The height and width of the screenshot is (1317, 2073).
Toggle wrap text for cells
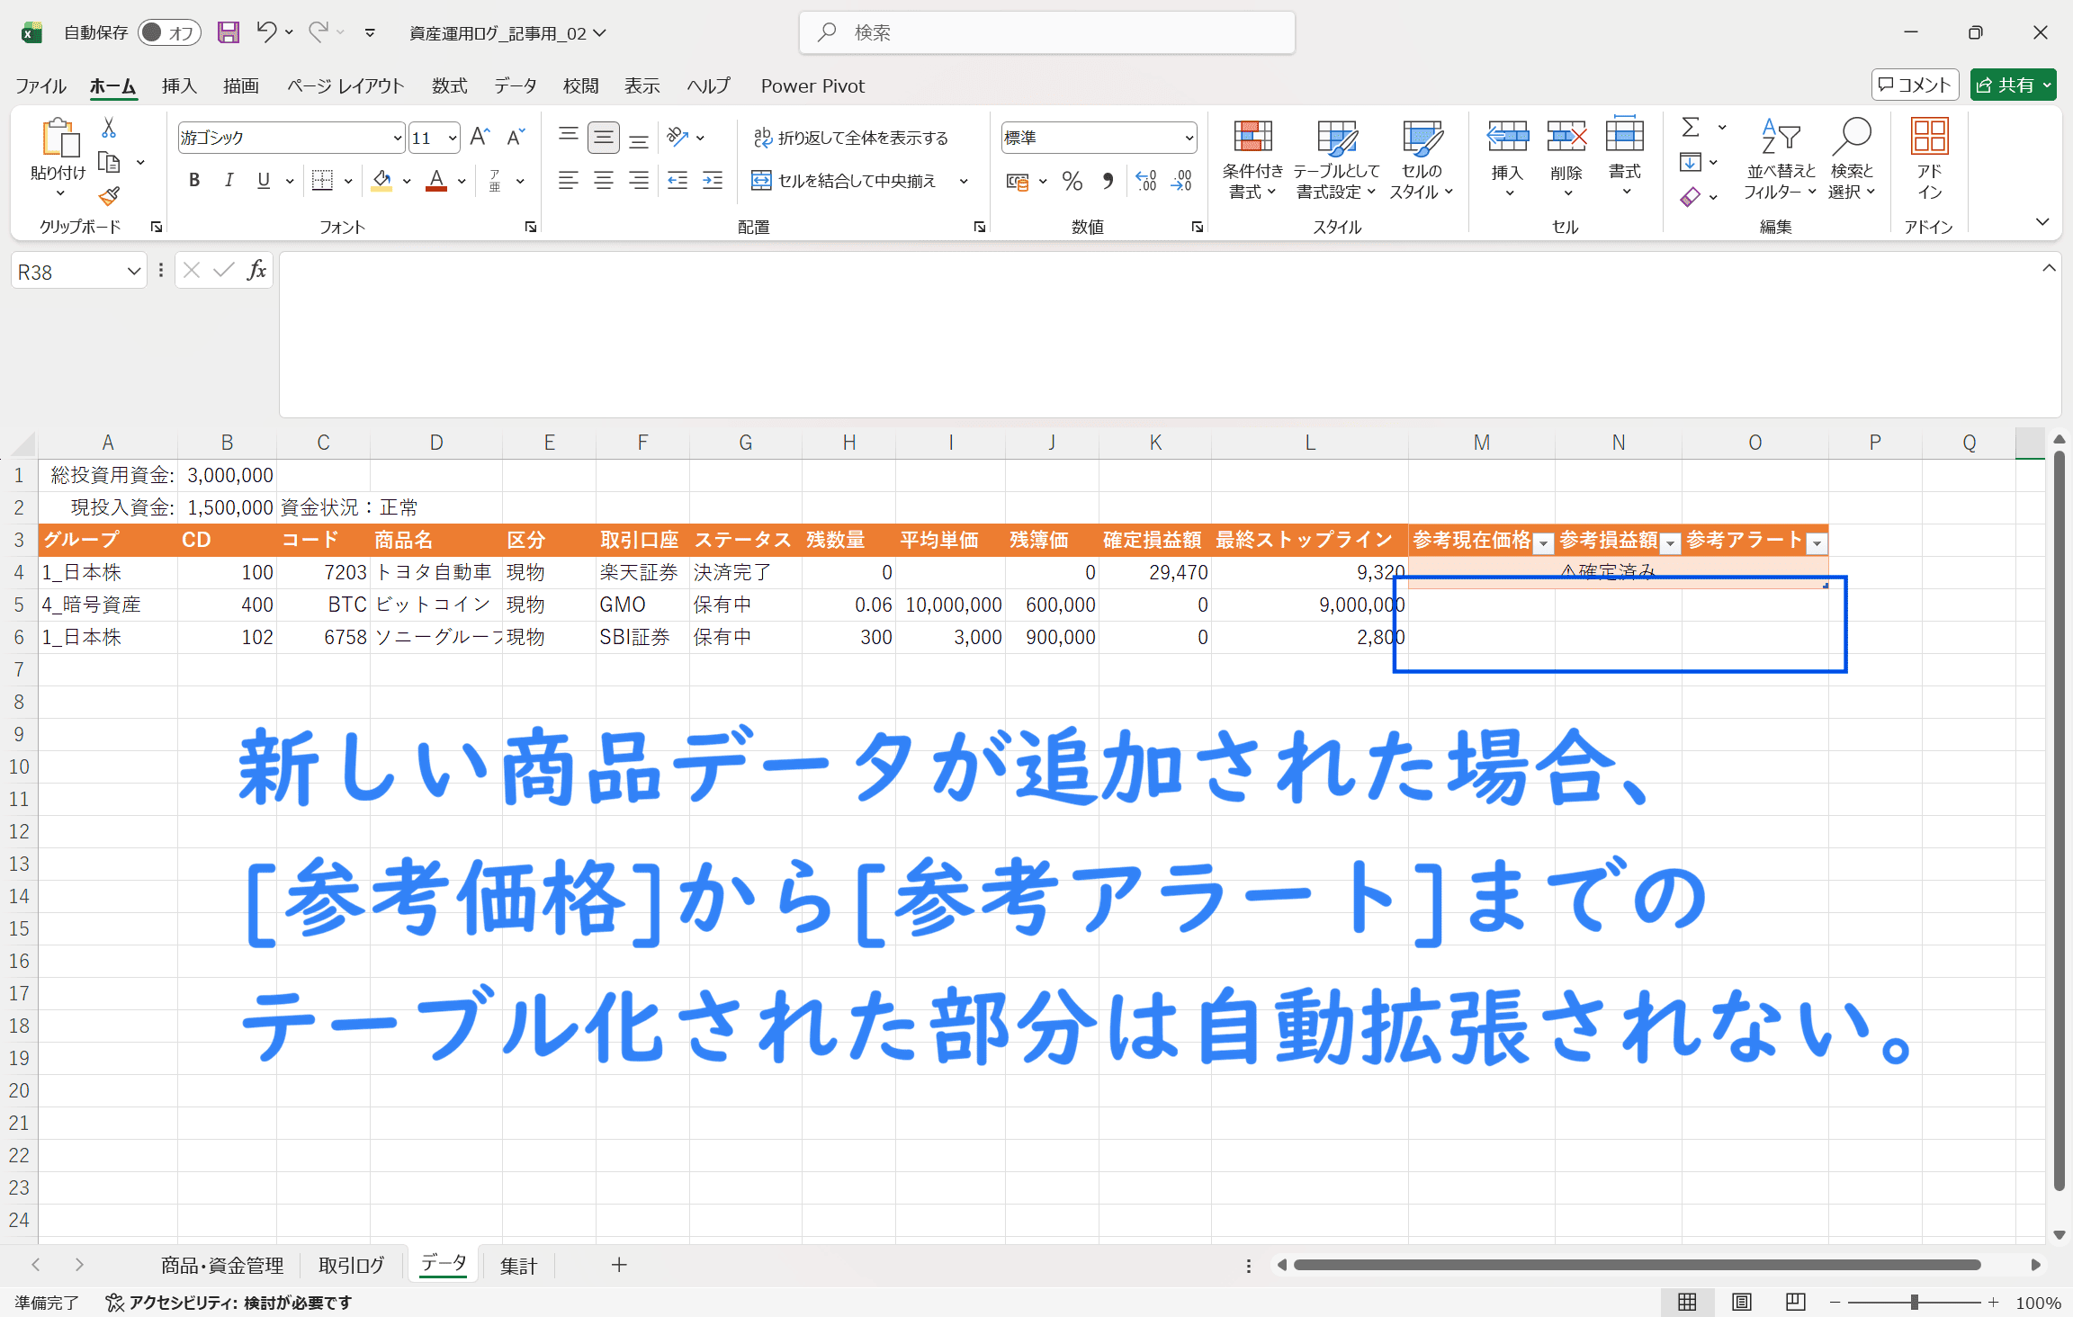click(850, 138)
